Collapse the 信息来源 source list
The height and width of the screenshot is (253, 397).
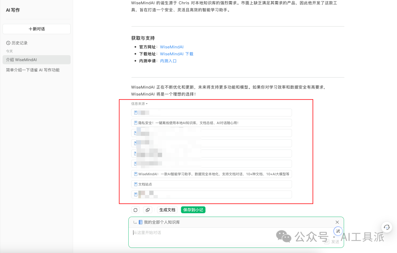click(139, 104)
